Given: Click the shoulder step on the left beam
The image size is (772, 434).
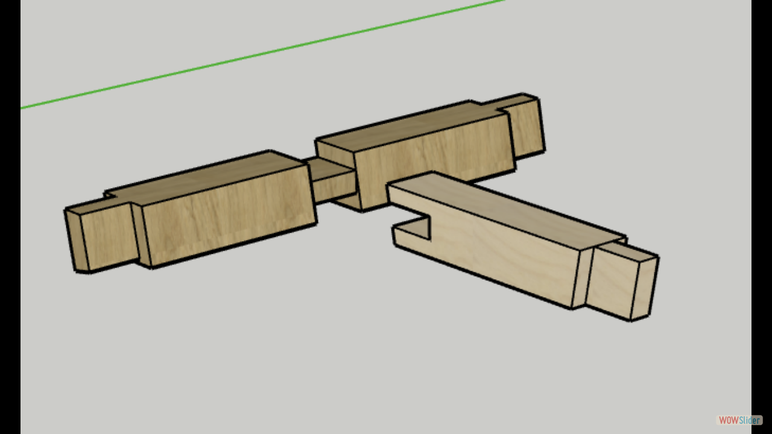Looking at the screenshot, I should point(141,235).
